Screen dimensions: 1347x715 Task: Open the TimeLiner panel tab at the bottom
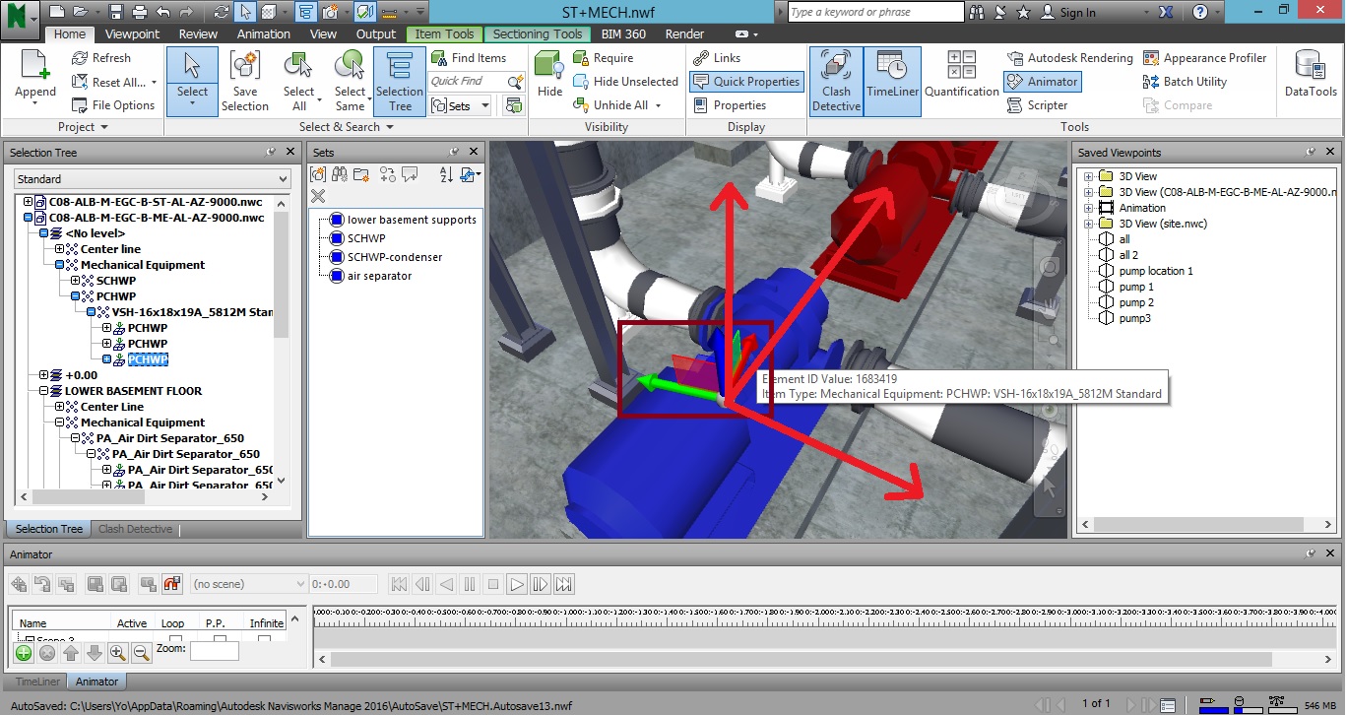pos(35,681)
